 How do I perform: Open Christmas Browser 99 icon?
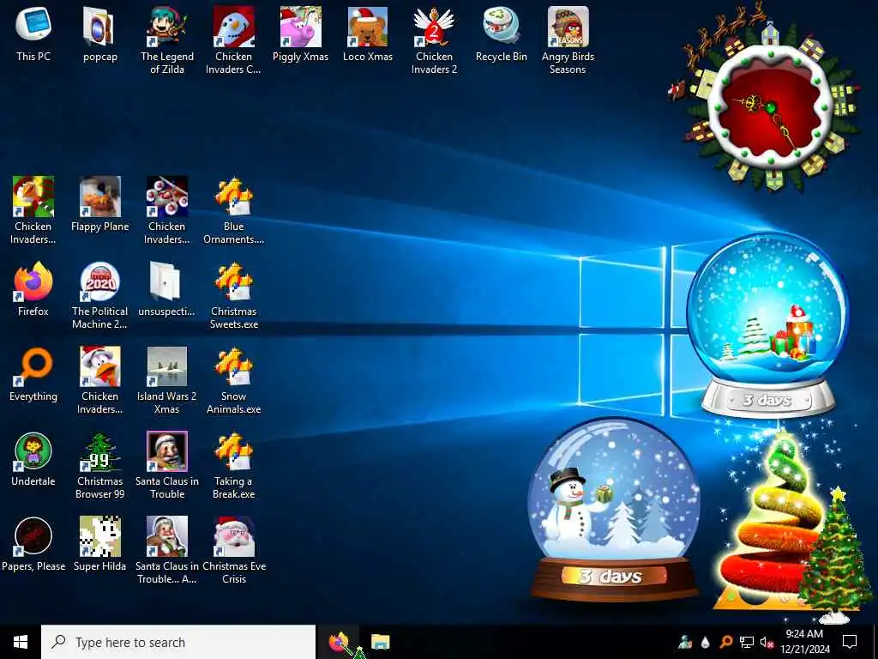click(99, 464)
